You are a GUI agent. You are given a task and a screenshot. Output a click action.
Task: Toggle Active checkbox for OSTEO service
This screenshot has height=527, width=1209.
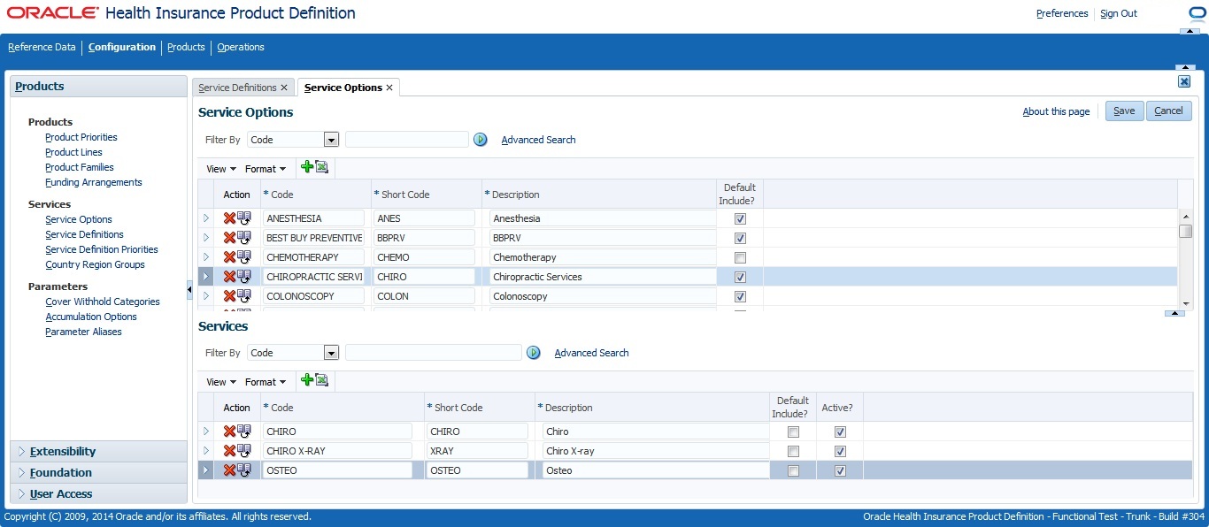pyautogui.click(x=840, y=470)
